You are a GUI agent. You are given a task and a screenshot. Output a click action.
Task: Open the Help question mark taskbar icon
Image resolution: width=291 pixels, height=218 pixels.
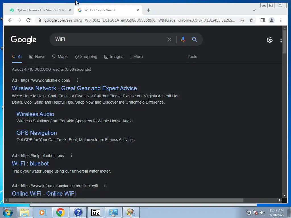78,212
